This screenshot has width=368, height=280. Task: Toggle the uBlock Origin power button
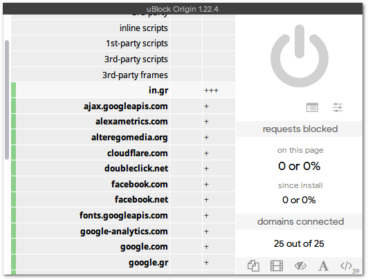coord(300,56)
